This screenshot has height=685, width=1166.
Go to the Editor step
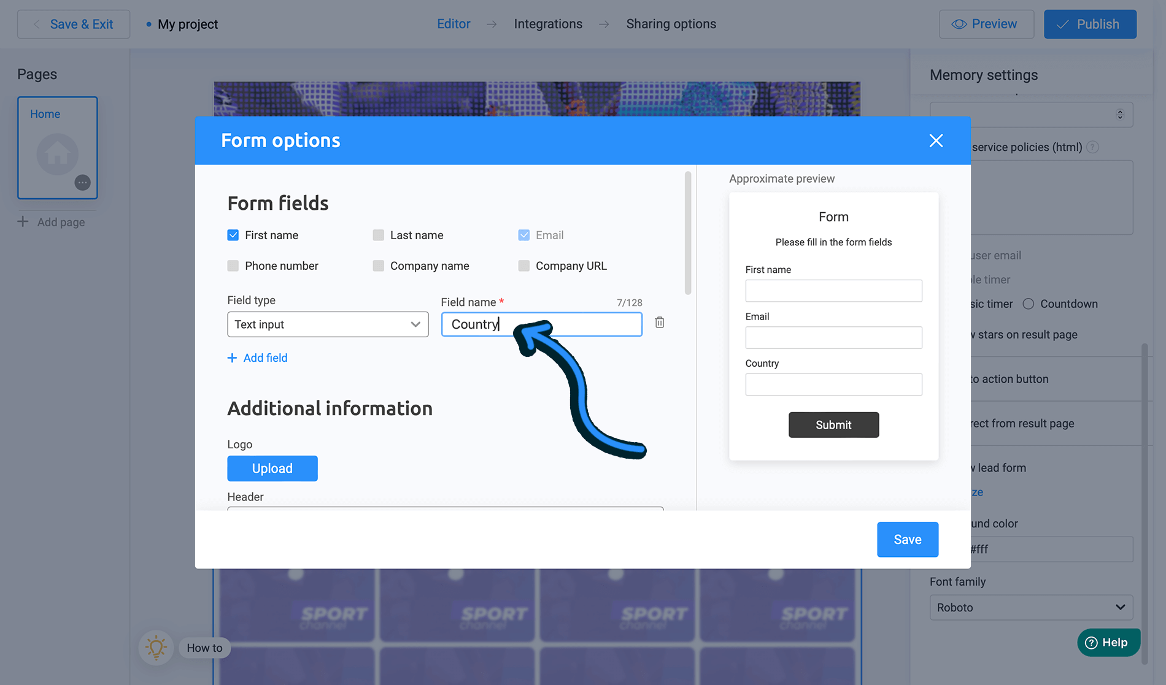[x=454, y=24]
